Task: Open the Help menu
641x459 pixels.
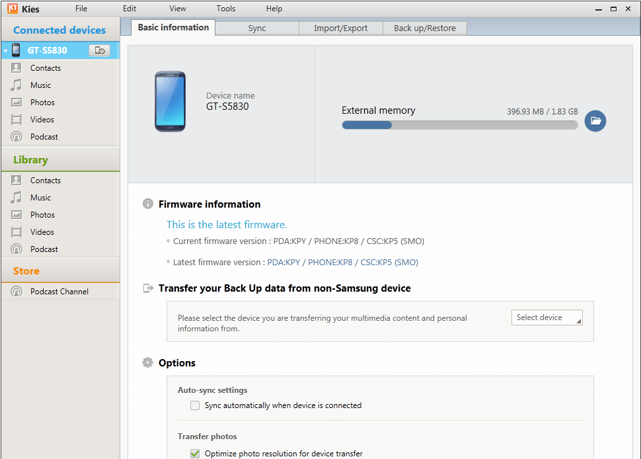Action: [274, 9]
